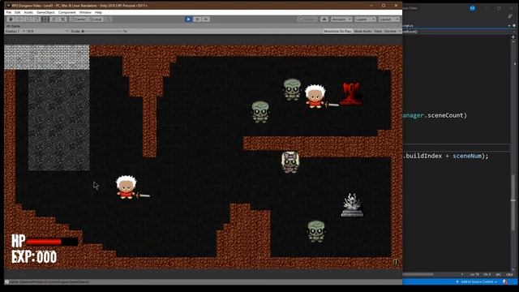Image resolution: width=519 pixels, height=292 pixels.
Task: Open the Layout dropdown
Action: (x=388, y=19)
